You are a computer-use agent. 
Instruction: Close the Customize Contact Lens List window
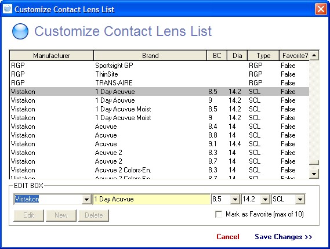click(321, 9)
